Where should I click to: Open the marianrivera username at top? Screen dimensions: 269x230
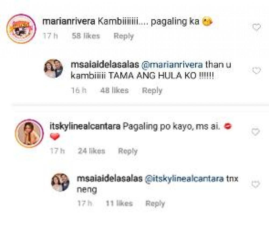[x=69, y=22]
